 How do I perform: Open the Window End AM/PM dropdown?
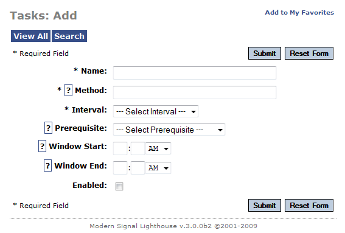click(158, 168)
